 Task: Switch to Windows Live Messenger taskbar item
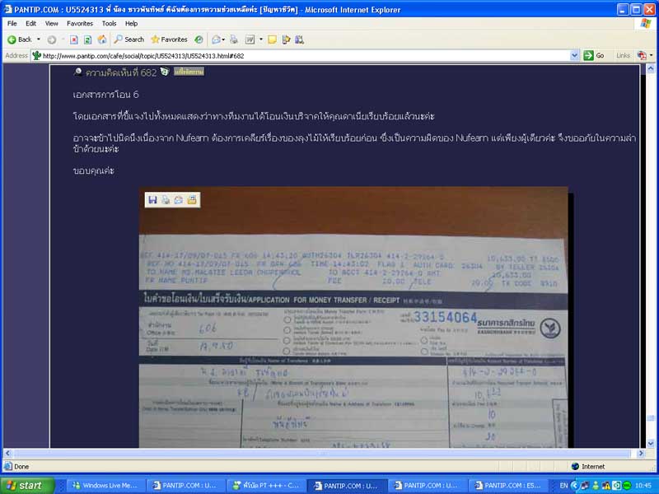pyautogui.click(x=105, y=485)
